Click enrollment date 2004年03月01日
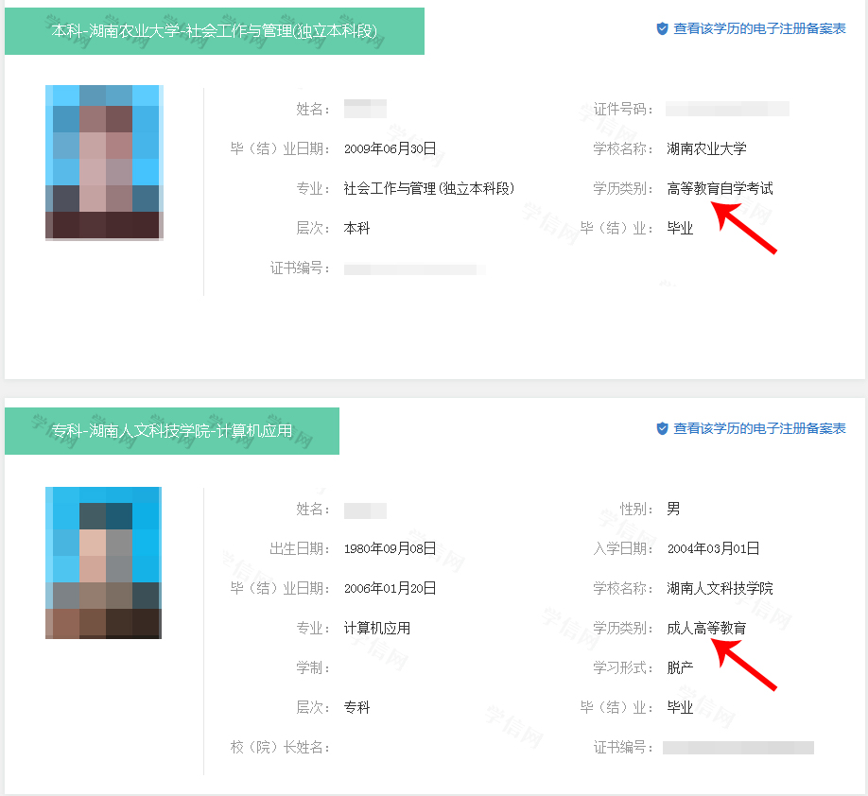The image size is (868, 796). click(x=713, y=548)
